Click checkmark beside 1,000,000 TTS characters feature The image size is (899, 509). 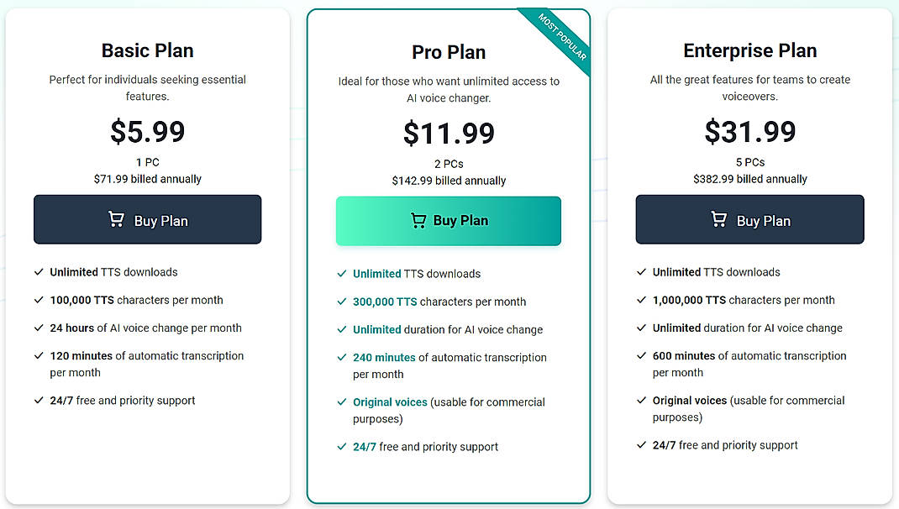(x=641, y=300)
